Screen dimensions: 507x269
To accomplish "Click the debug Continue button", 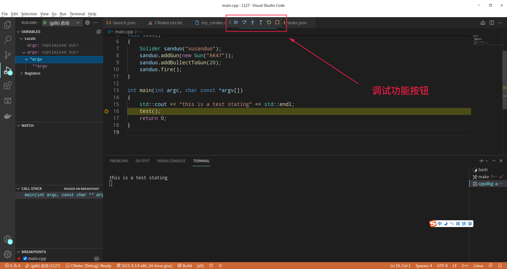I will (x=236, y=22).
